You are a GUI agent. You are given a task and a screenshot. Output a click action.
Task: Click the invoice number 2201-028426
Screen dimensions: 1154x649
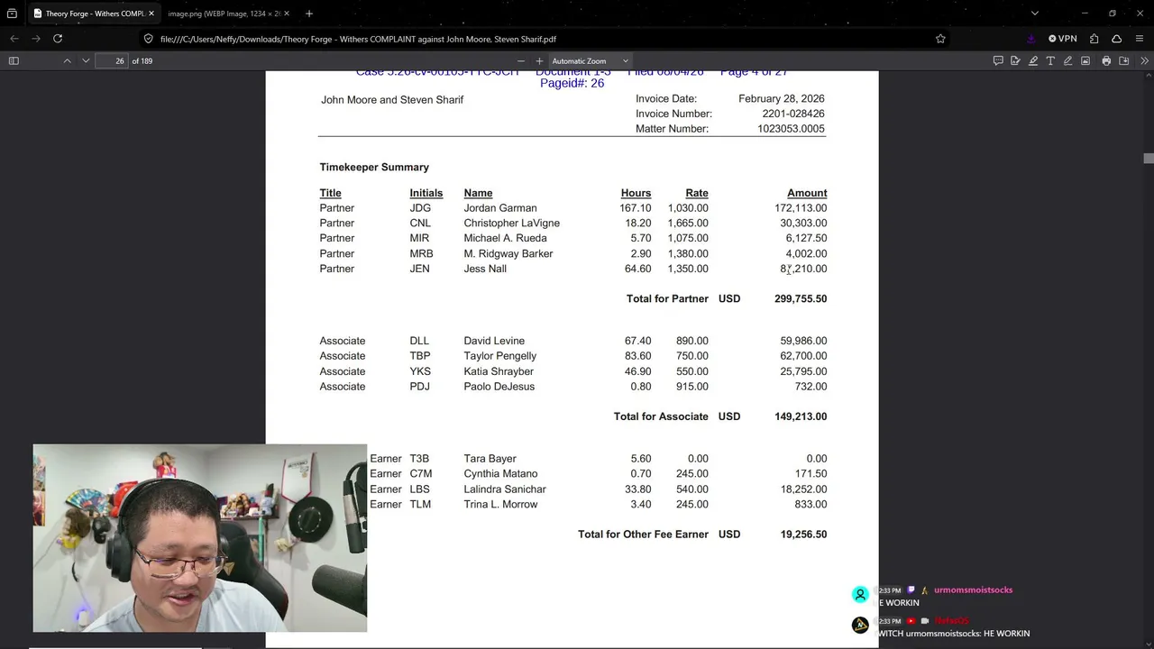coord(793,114)
